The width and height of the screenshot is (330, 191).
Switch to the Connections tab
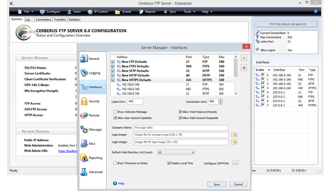pyautogui.click(x=43, y=20)
